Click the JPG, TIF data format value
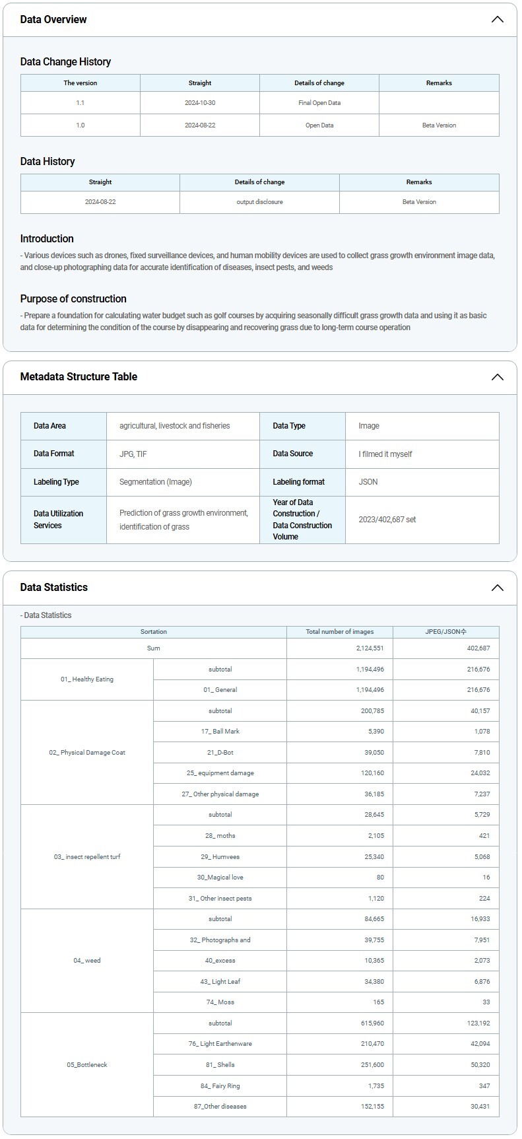 133,454
